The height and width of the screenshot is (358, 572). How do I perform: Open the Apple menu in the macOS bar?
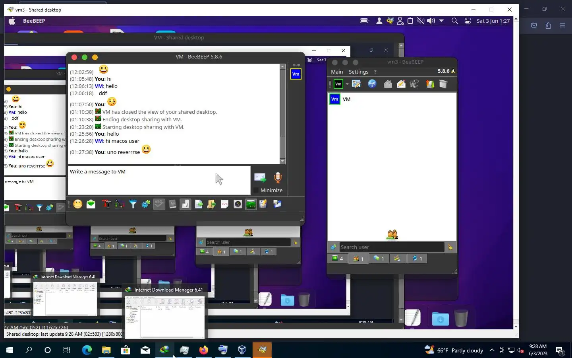click(12, 21)
